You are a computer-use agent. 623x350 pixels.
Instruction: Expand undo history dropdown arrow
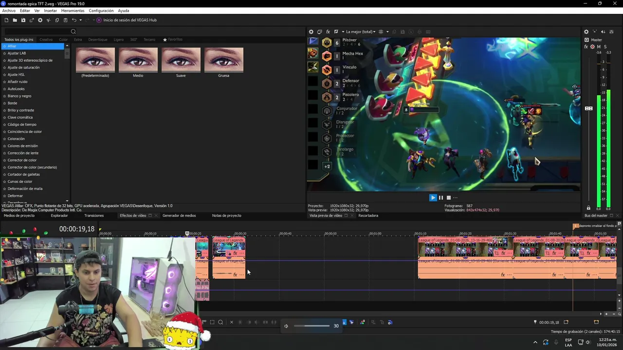80,20
